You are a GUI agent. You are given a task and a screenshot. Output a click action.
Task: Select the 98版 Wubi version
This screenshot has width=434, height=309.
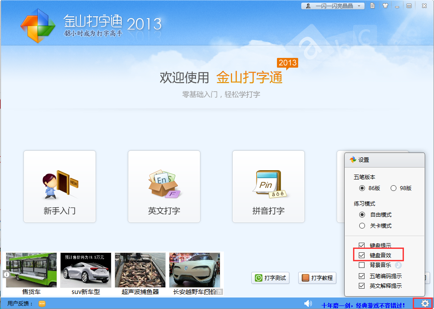393,188
